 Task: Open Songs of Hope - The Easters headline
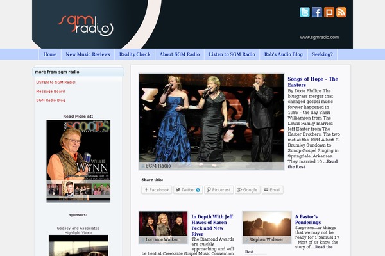pos(312,82)
